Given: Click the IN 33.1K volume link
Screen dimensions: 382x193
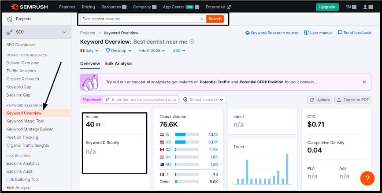Looking at the screenshot, I should pyautogui.click(x=213, y=134).
